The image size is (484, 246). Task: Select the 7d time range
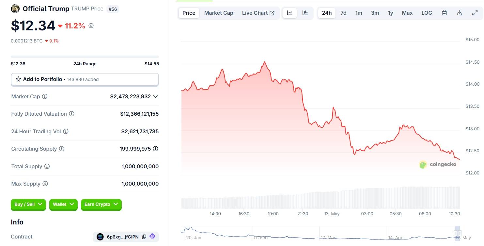click(343, 13)
